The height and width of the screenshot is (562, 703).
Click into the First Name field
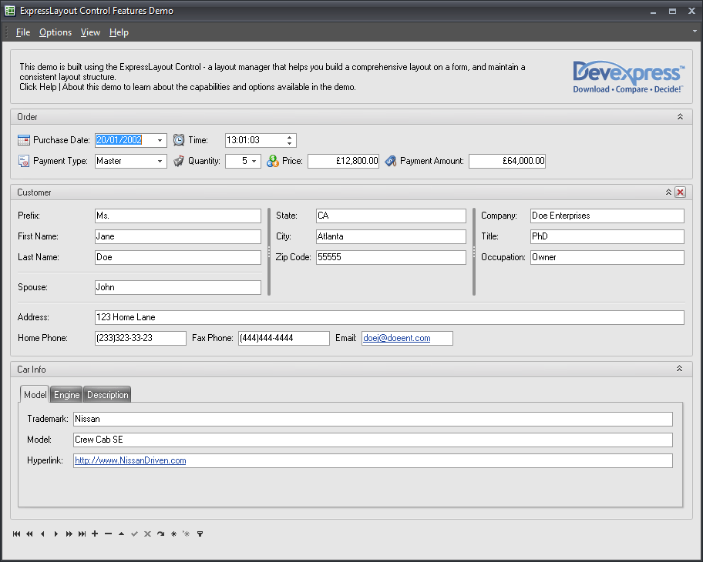(178, 236)
